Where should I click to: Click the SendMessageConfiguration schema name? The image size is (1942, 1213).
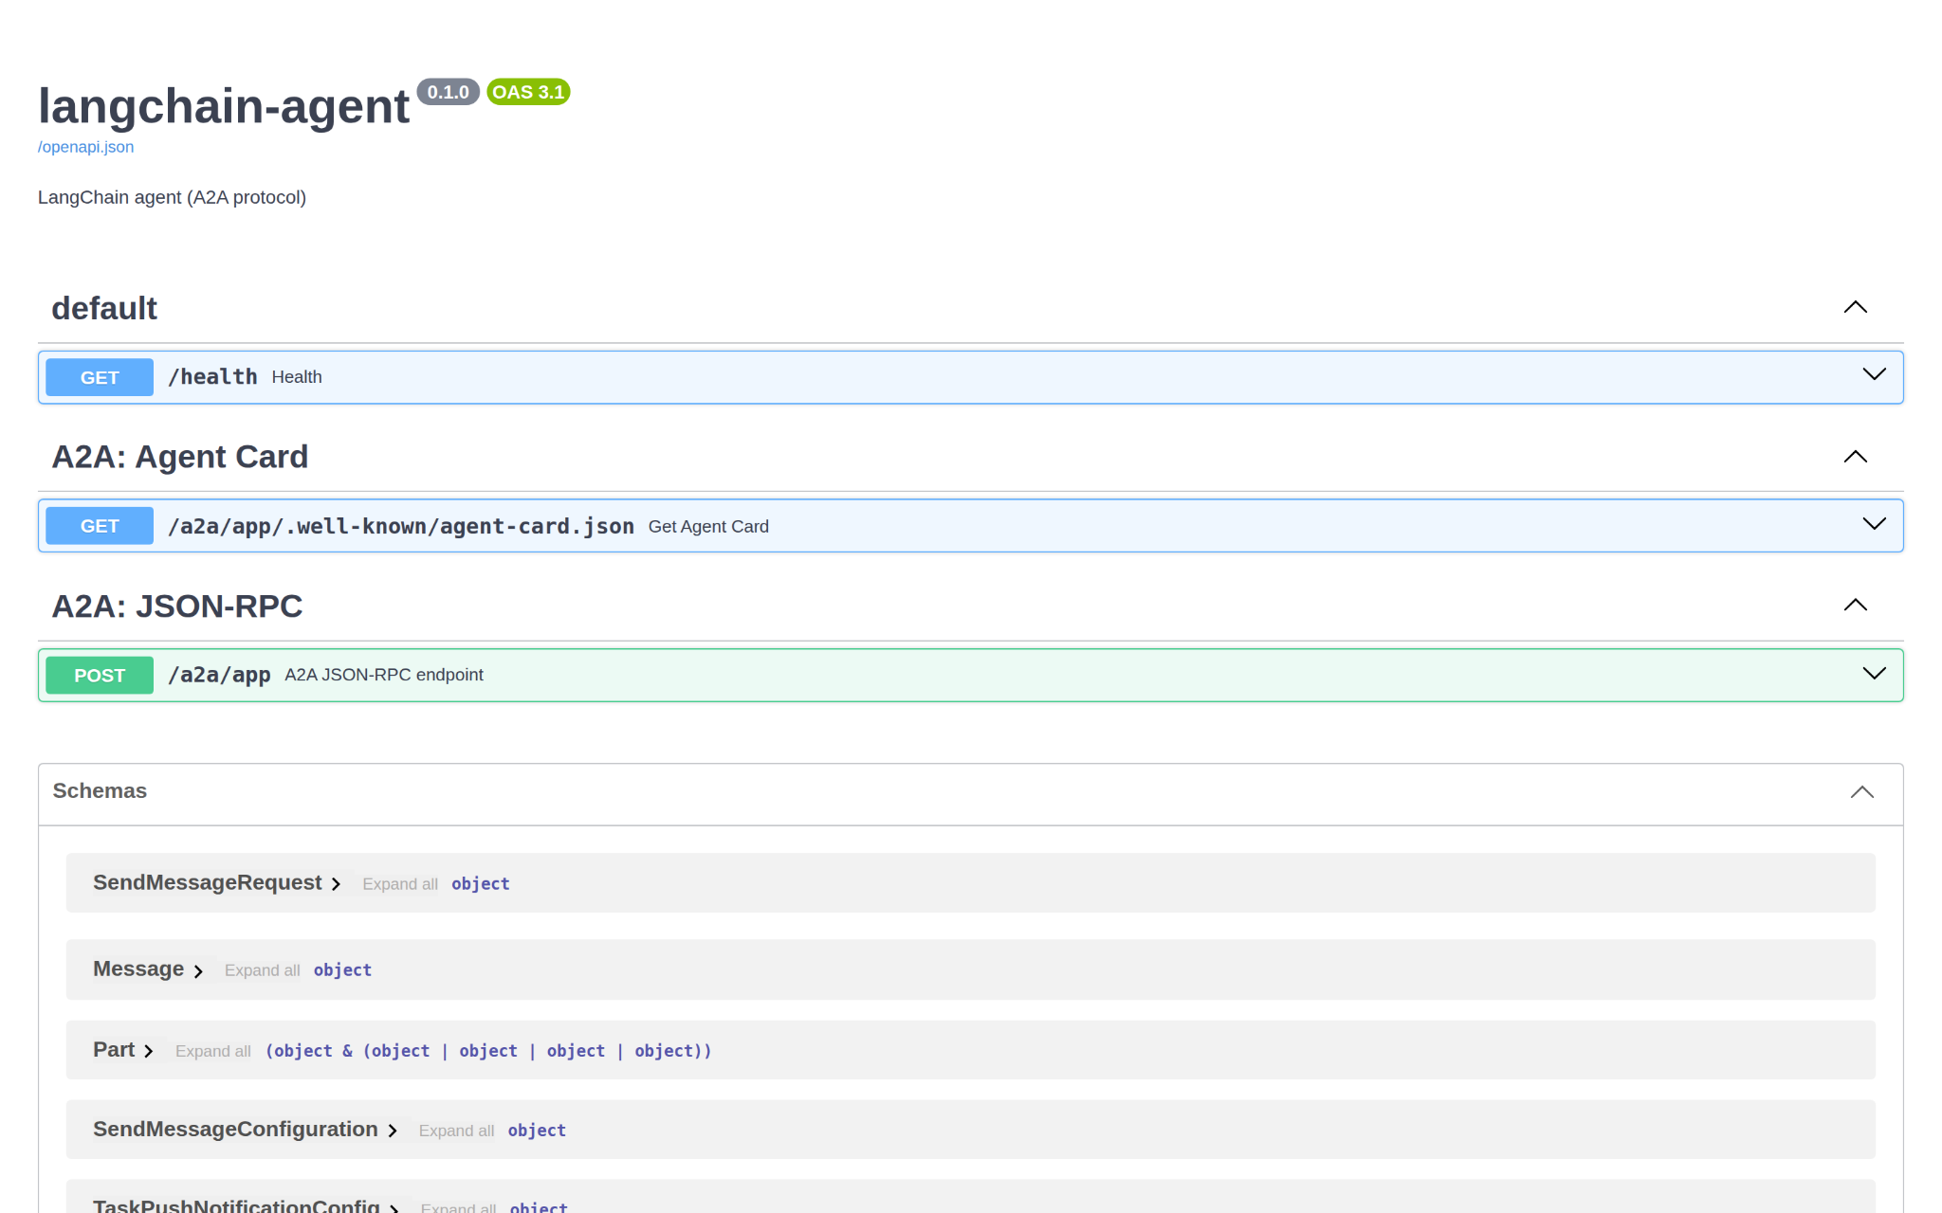pos(235,1129)
